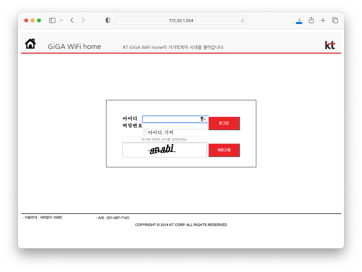Viewport: 362px width, 272px height.
Task: Click the red 새로고침 refresh button
Action: (224, 150)
